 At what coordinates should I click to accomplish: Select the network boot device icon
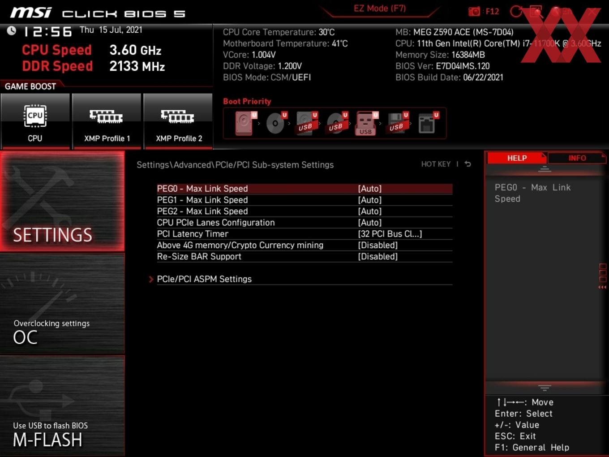428,123
